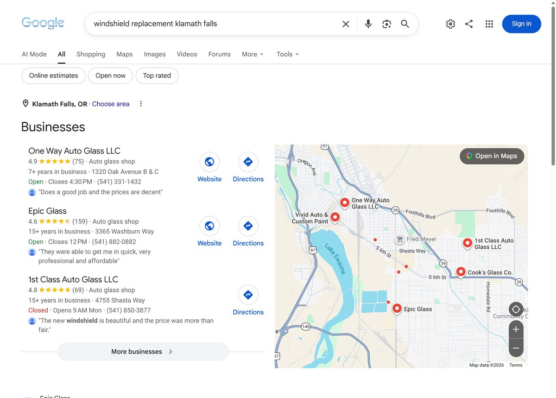
Task: Click Choose area link
Action: coord(111,104)
